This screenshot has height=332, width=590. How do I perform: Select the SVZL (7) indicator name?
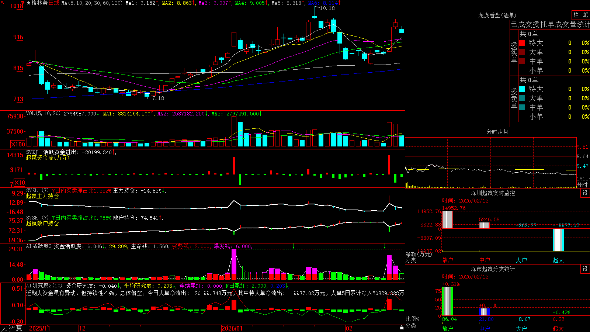37,191
